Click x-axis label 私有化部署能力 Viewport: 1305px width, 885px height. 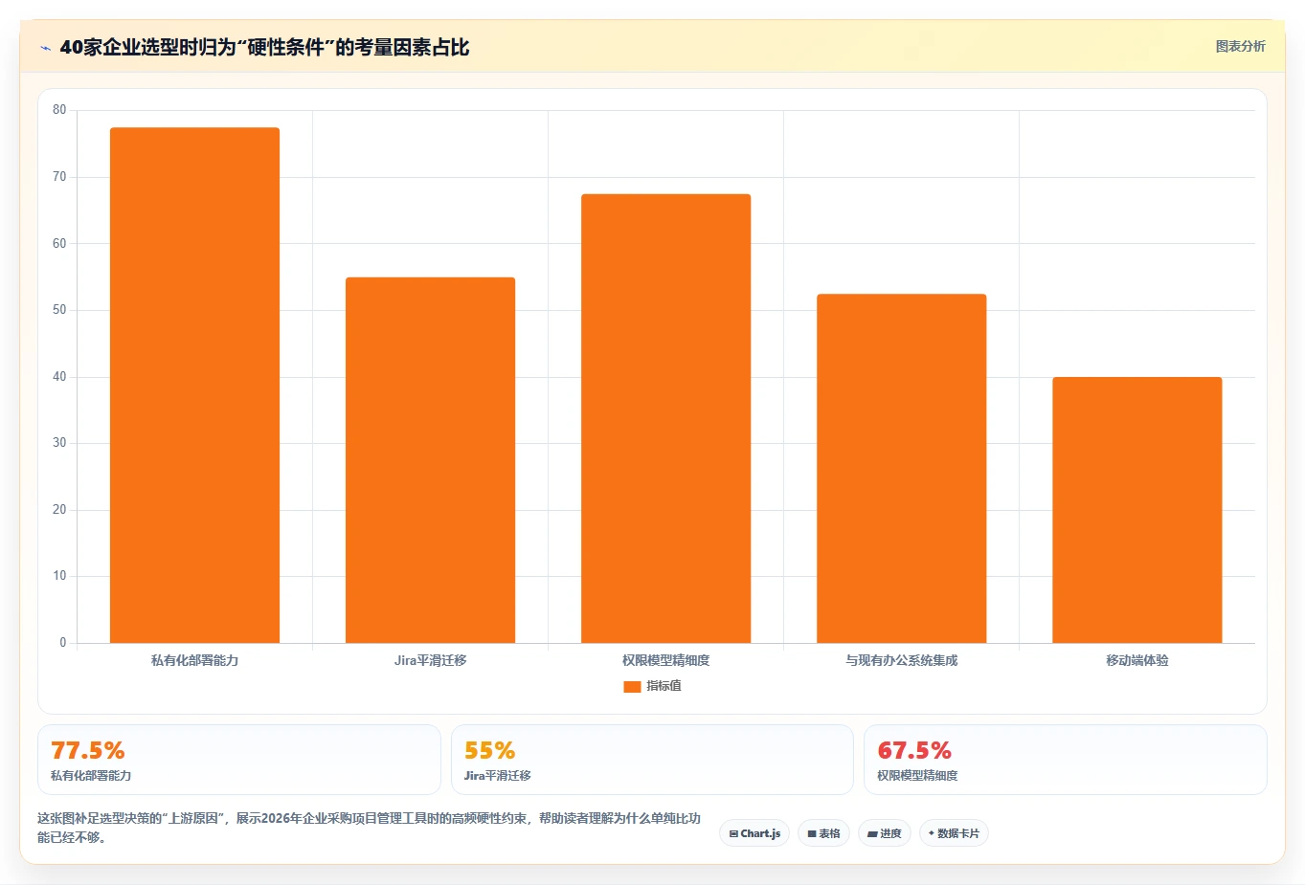coord(194,660)
